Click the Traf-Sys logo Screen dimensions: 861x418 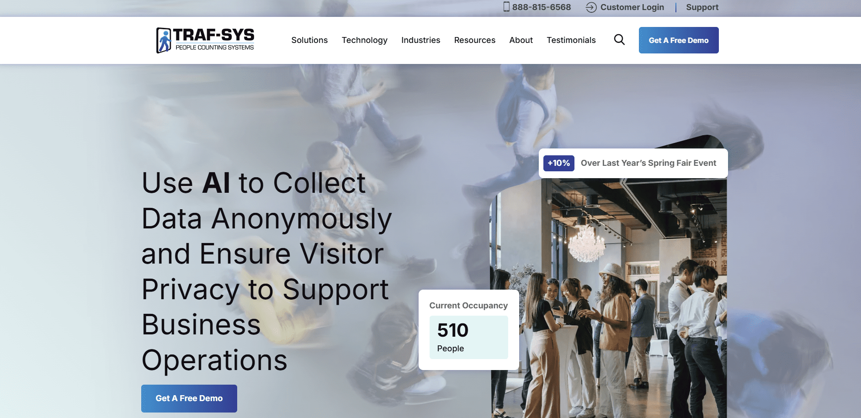[x=205, y=40]
